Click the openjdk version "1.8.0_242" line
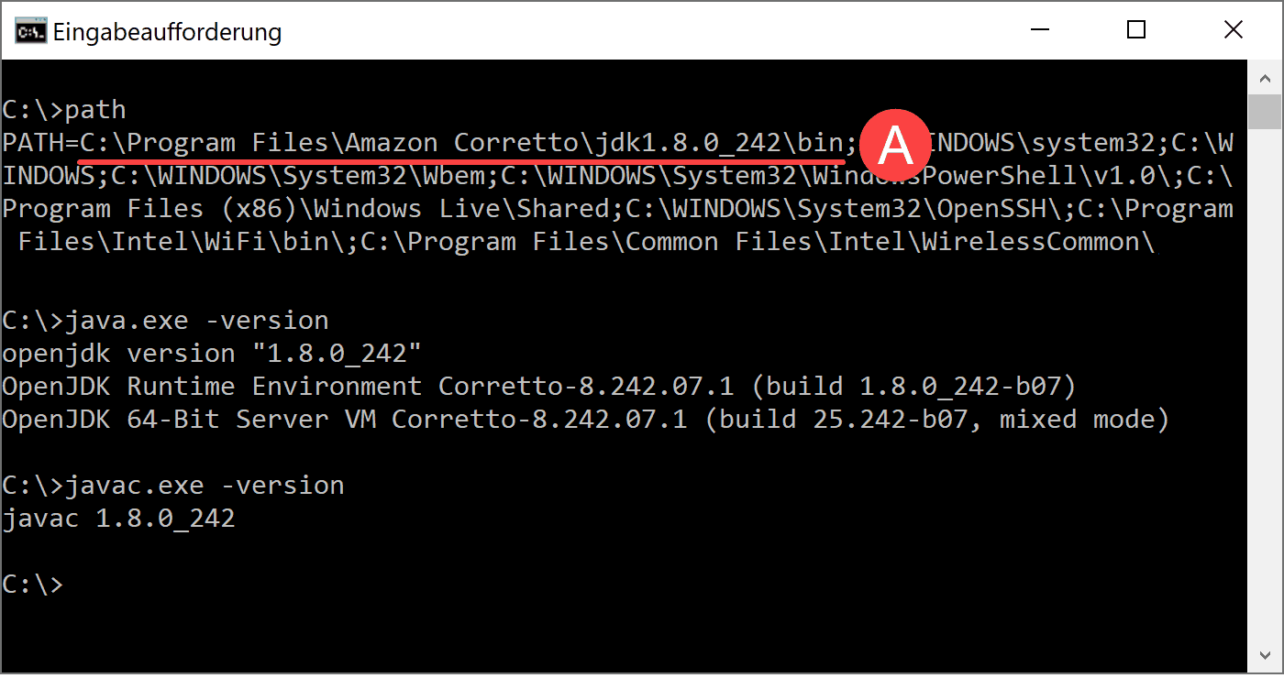Image resolution: width=1284 pixels, height=678 pixels. coord(211,352)
